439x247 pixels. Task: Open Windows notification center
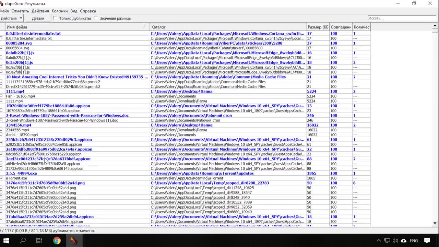pyautogui.click(x=427, y=240)
